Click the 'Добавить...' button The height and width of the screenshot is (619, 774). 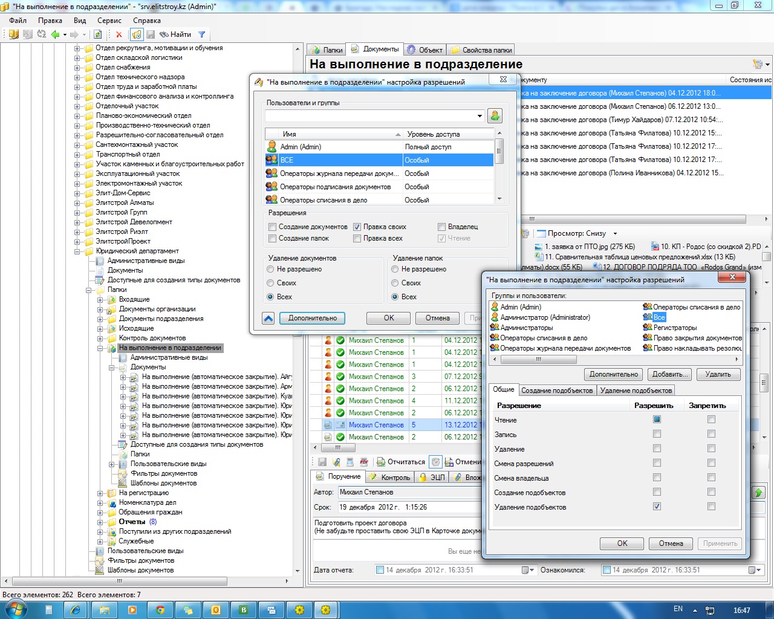click(x=670, y=374)
